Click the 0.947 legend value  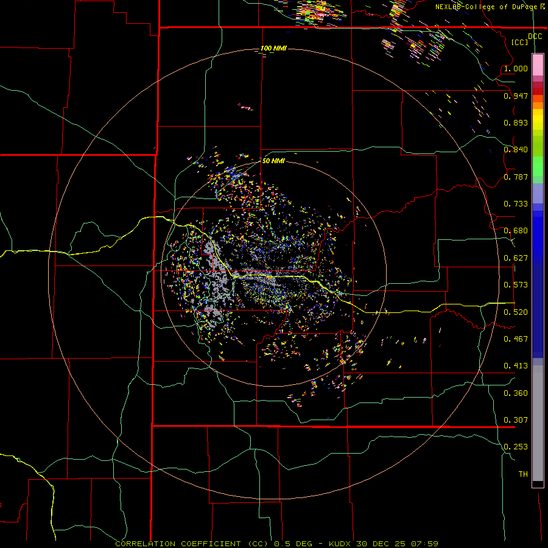pos(516,96)
